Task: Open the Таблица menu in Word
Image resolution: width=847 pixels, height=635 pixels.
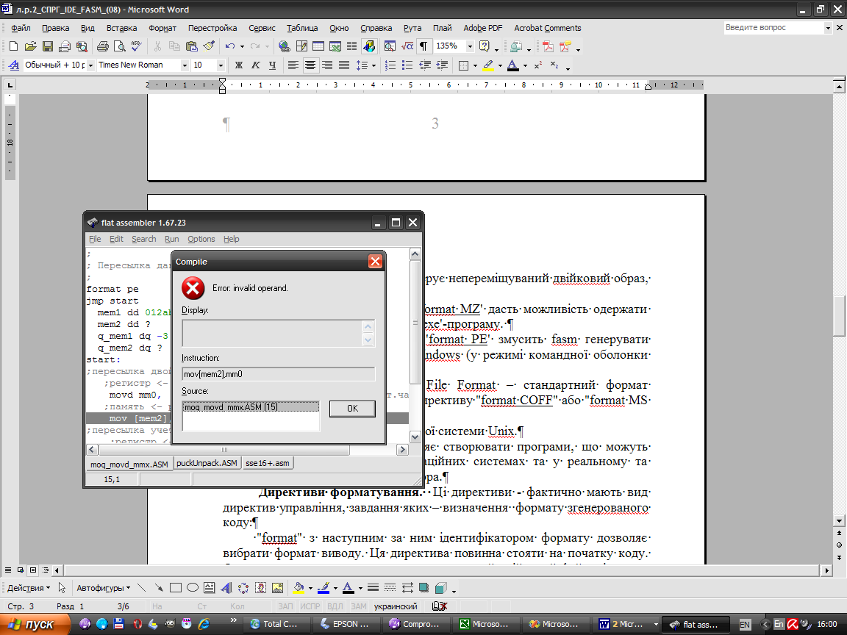Action: [302, 28]
